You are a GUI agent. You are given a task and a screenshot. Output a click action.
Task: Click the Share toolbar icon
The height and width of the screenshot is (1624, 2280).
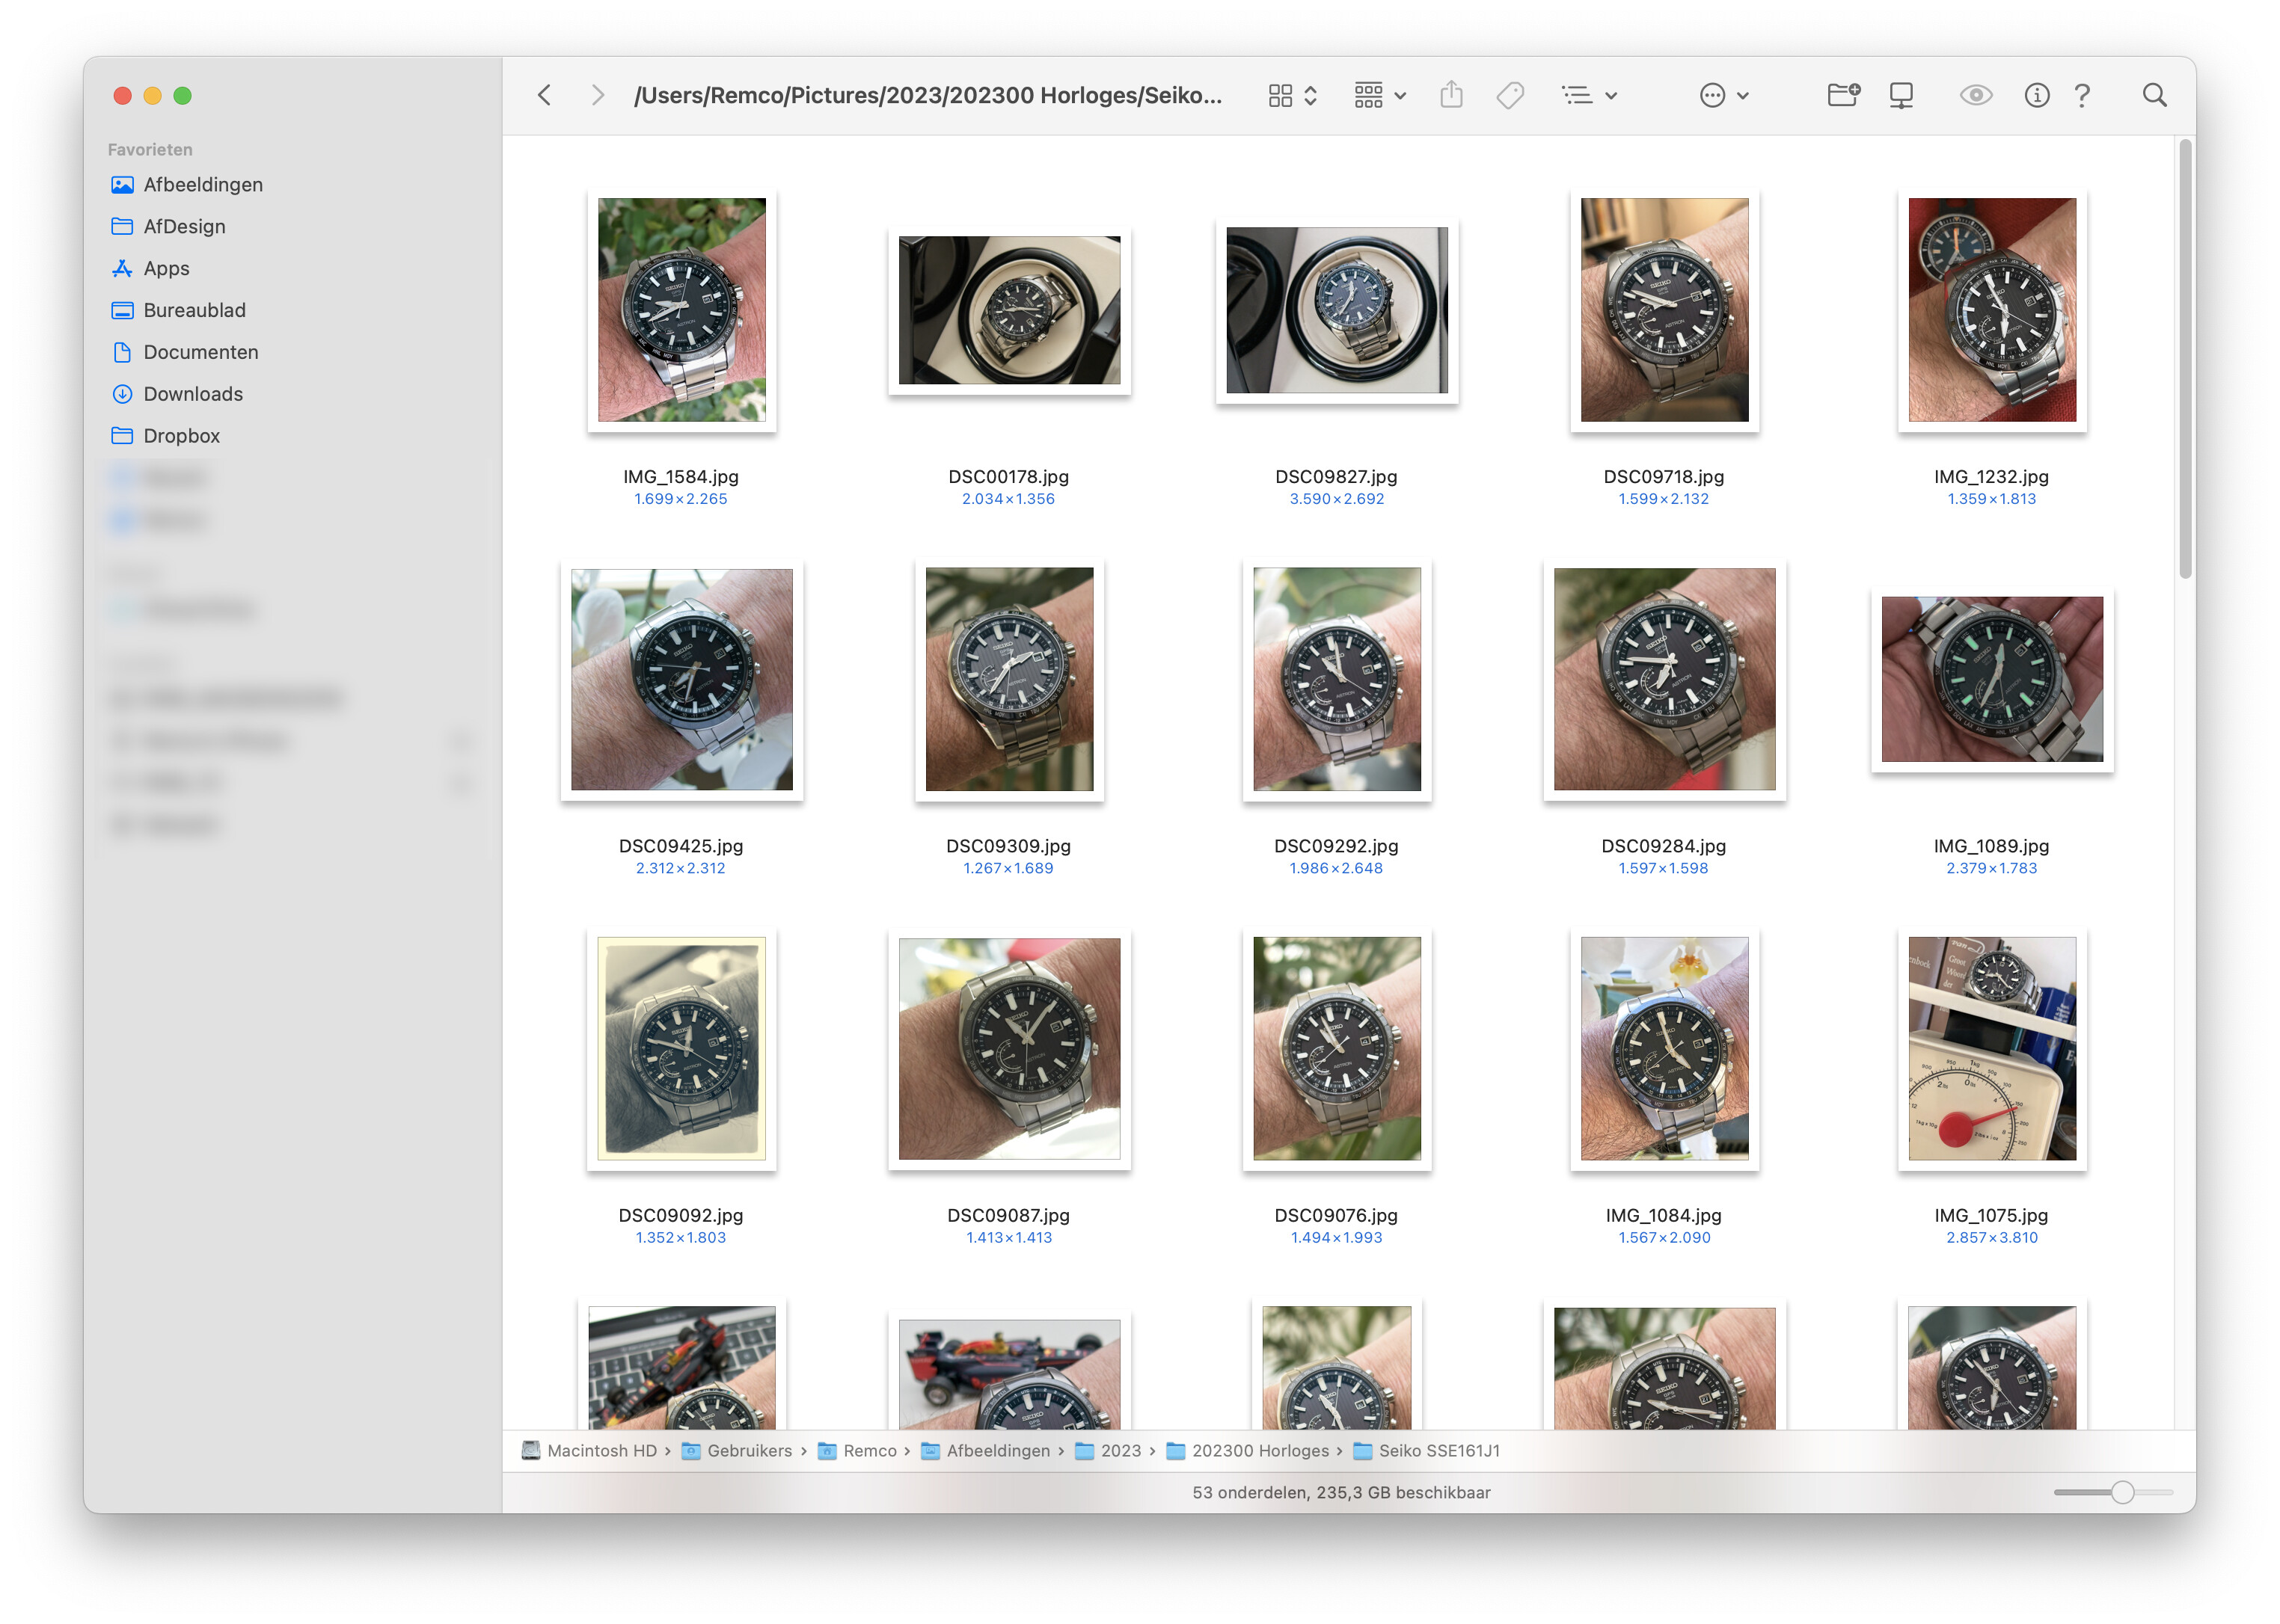1450,95
